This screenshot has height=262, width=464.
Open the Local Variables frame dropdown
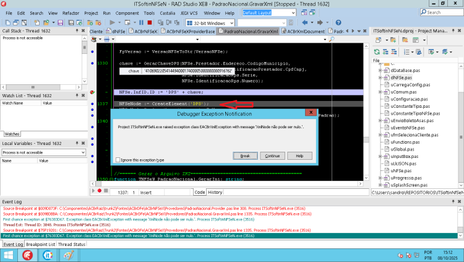(83, 152)
